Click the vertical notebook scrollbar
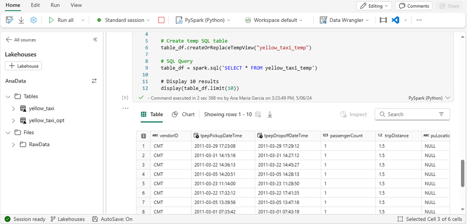This screenshot has width=467, height=224. pyautogui.click(x=462, y=174)
